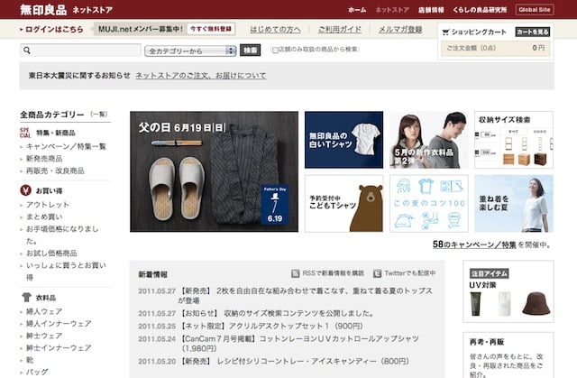Click the brown hat in UV対策 box

(536, 303)
